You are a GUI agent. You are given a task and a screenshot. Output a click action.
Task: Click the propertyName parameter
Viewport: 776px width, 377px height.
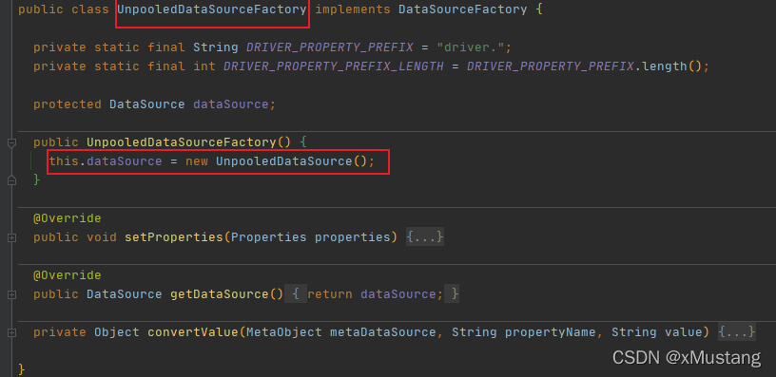[x=551, y=332]
